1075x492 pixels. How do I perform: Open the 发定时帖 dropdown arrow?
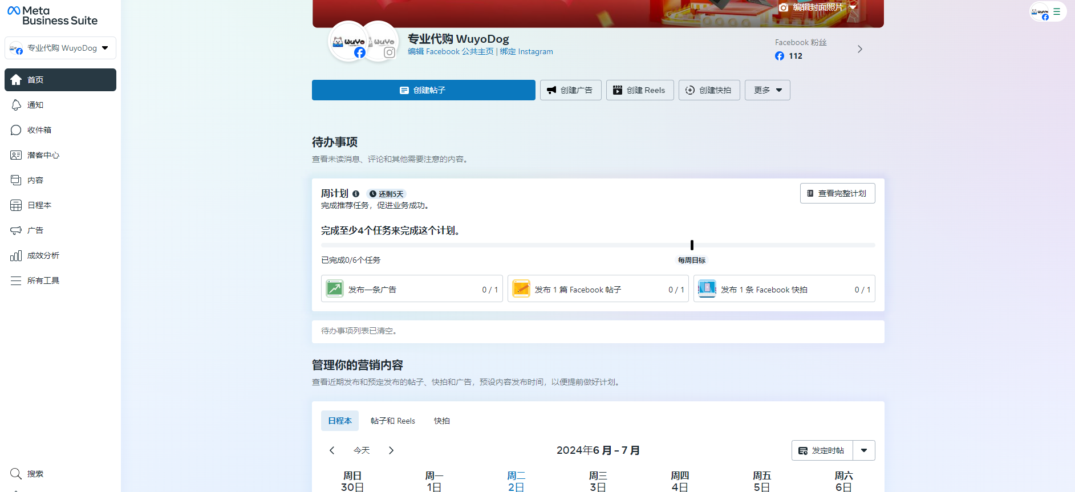(864, 450)
